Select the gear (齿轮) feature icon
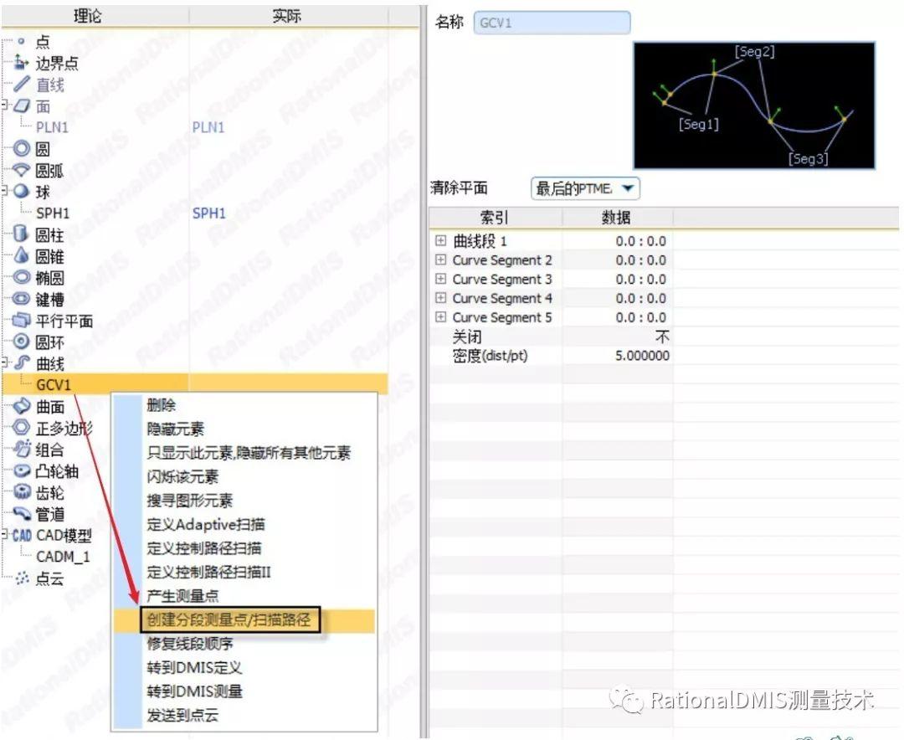This screenshot has width=904, height=740. 22,492
